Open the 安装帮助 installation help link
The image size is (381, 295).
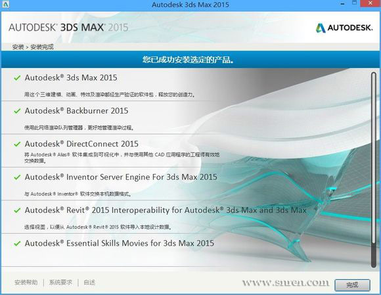(x=26, y=283)
